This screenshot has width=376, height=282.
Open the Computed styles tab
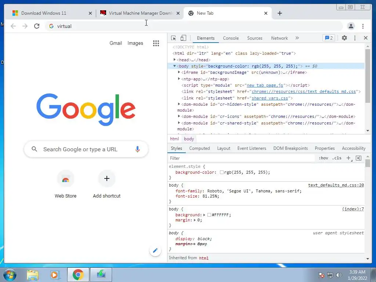(199, 148)
